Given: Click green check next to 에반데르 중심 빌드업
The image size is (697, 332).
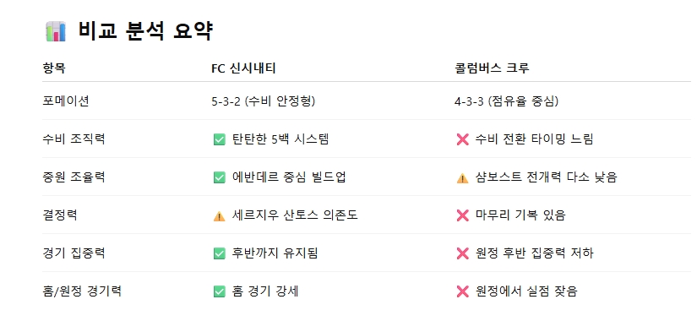Looking at the screenshot, I should (x=219, y=177).
